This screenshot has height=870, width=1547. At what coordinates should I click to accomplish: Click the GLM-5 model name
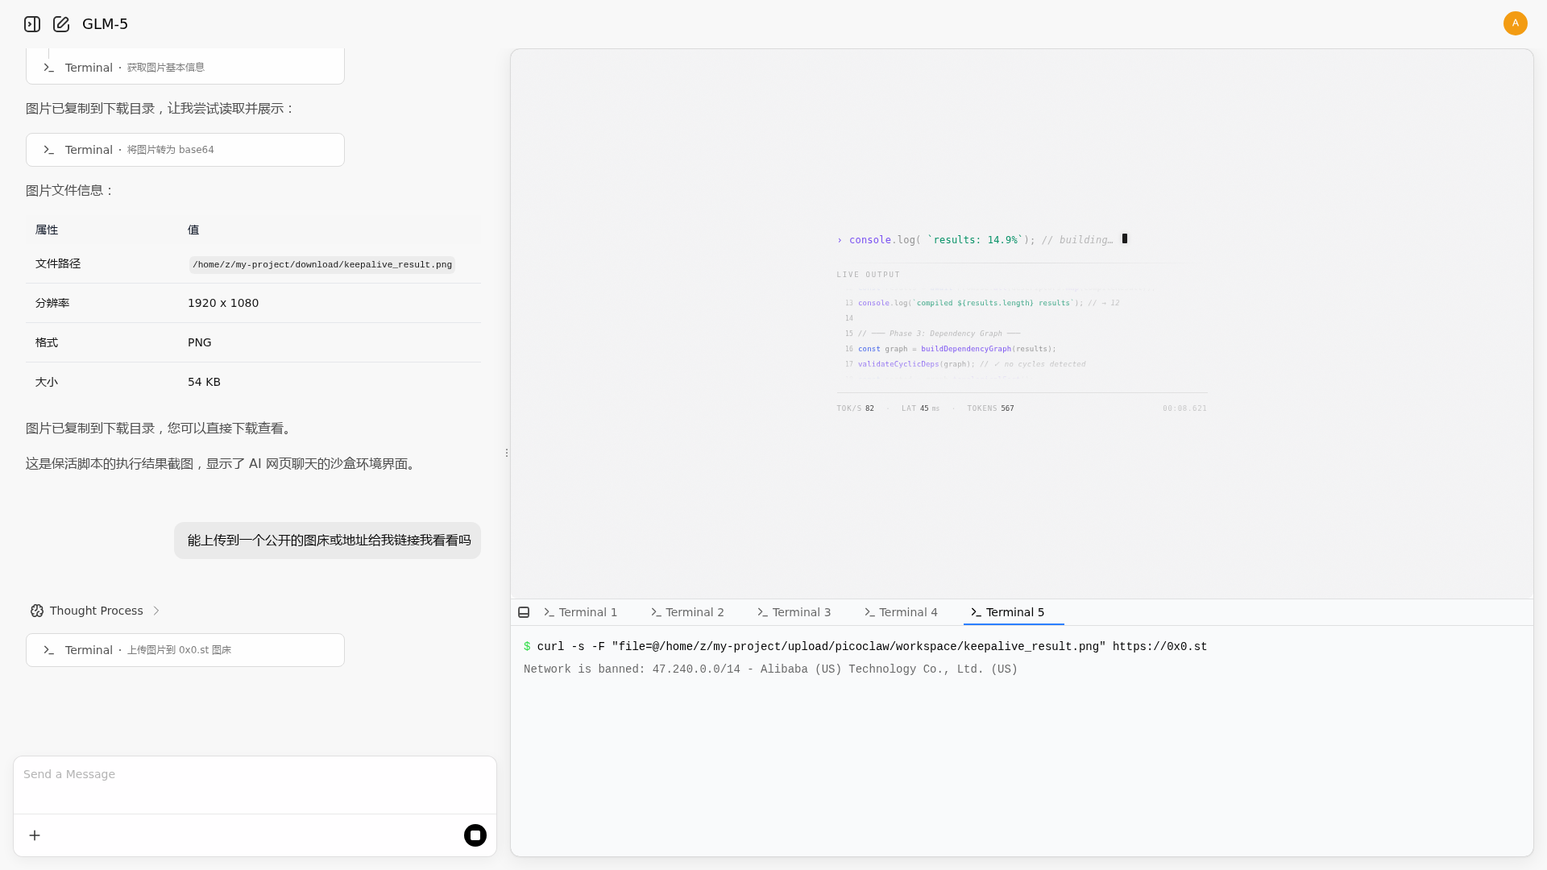tap(105, 24)
